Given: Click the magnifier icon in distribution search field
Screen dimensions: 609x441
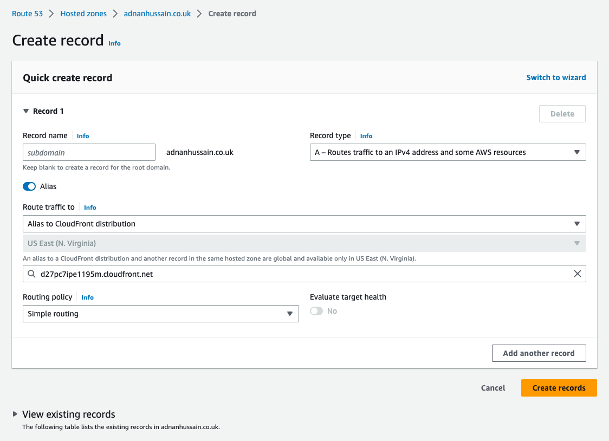Looking at the screenshot, I should coord(31,274).
